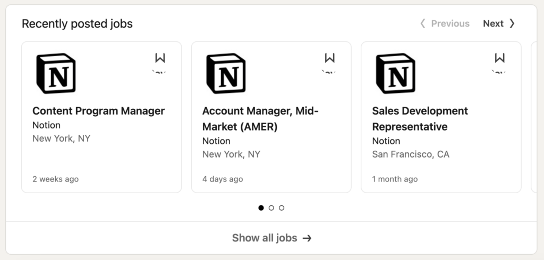Image resolution: width=544 pixels, height=260 pixels.
Task: Click Notion logo on Content Program Manager card
Action: (x=56, y=73)
